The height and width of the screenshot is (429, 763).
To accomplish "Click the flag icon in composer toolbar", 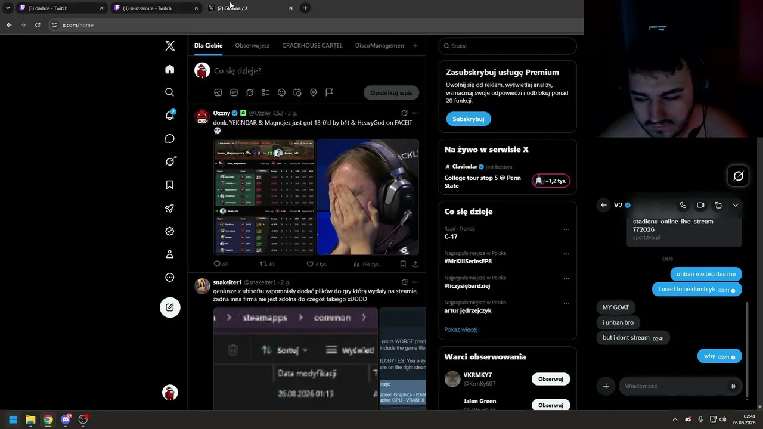I will (x=329, y=92).
